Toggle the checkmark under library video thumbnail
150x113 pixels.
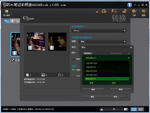pos(13,60)
